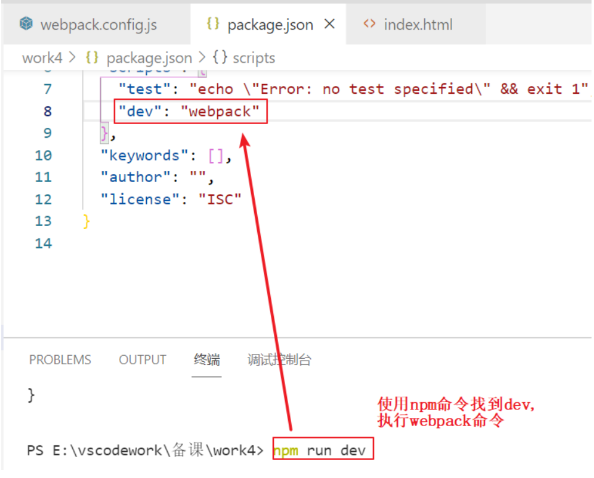
Task: Click the empty array brackets on line 10
Action: pyautogui.click(x=215, y=156)
